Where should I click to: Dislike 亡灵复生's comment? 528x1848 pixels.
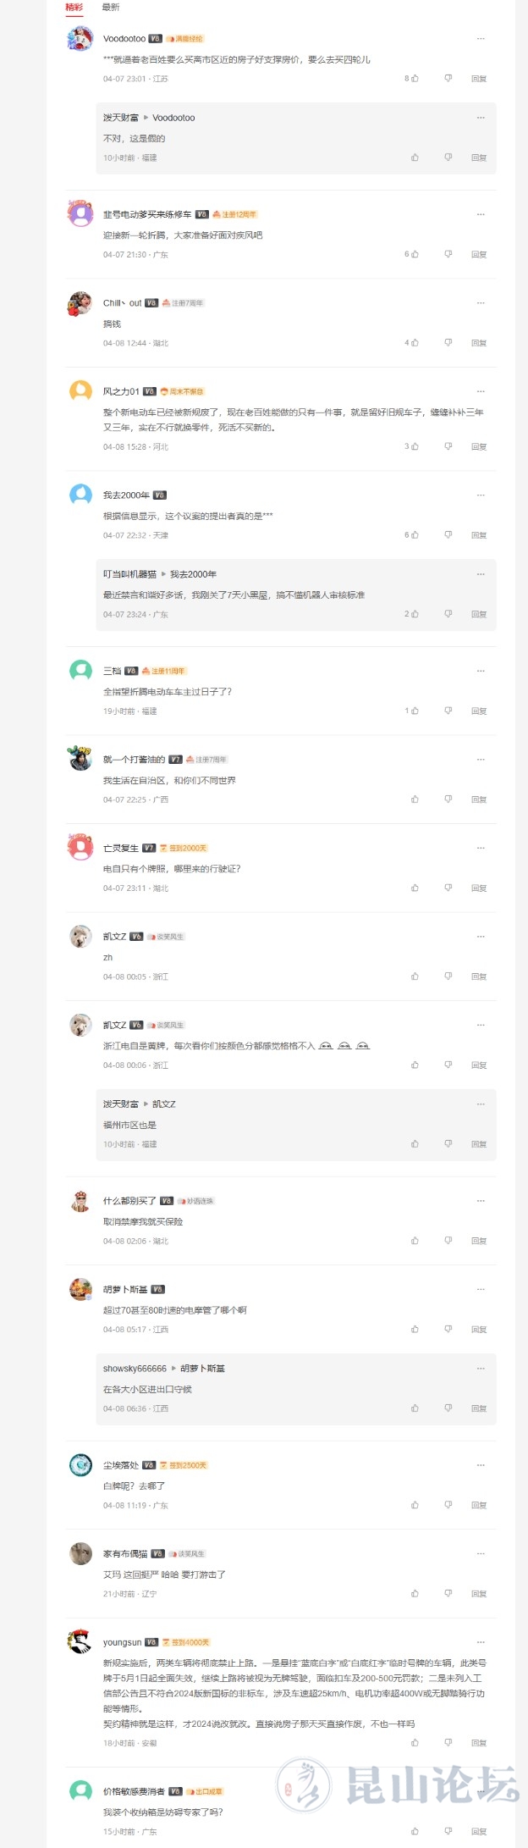pyautogui.click(x=448, y=888)
